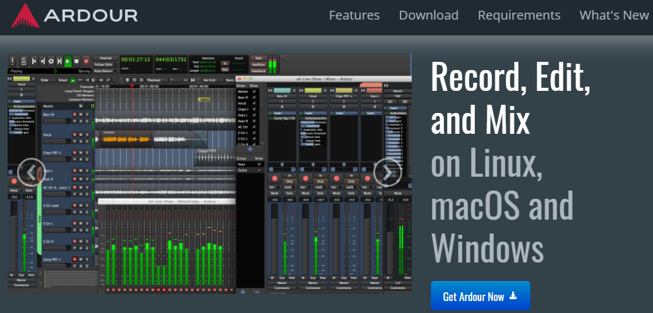Viewport: 653px width, 313px height.
Task: Show the previous carousel screenshot
Action: coord(31,172)
